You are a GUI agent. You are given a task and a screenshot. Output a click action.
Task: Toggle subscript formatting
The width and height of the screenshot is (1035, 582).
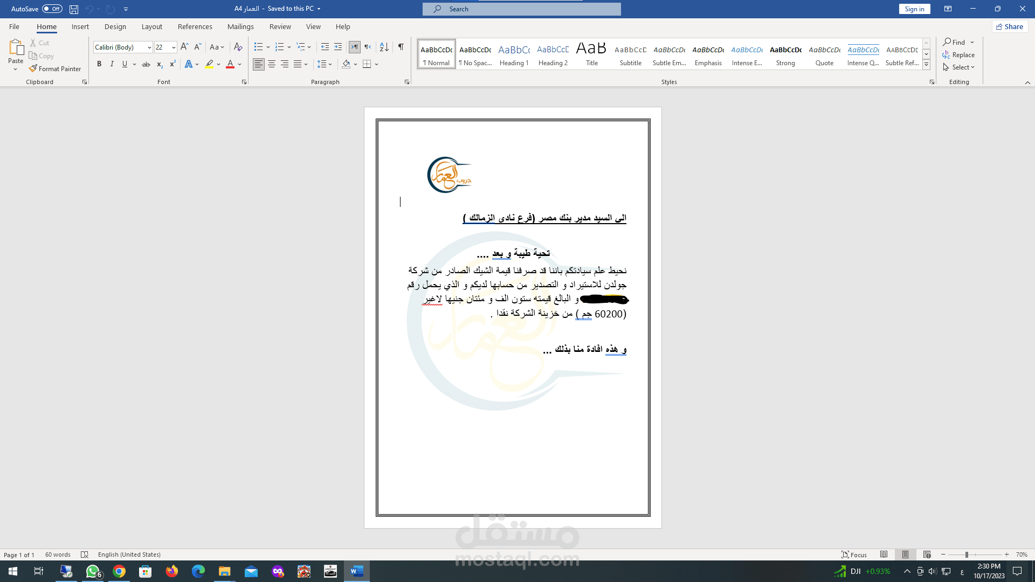pos(160,64)
